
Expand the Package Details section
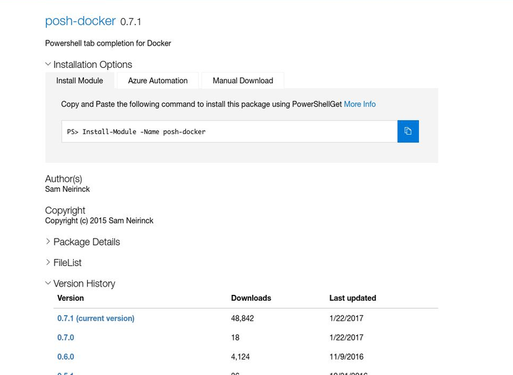[x=83, y=242]
